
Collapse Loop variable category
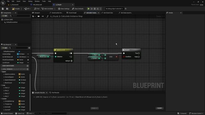[1, 85]
